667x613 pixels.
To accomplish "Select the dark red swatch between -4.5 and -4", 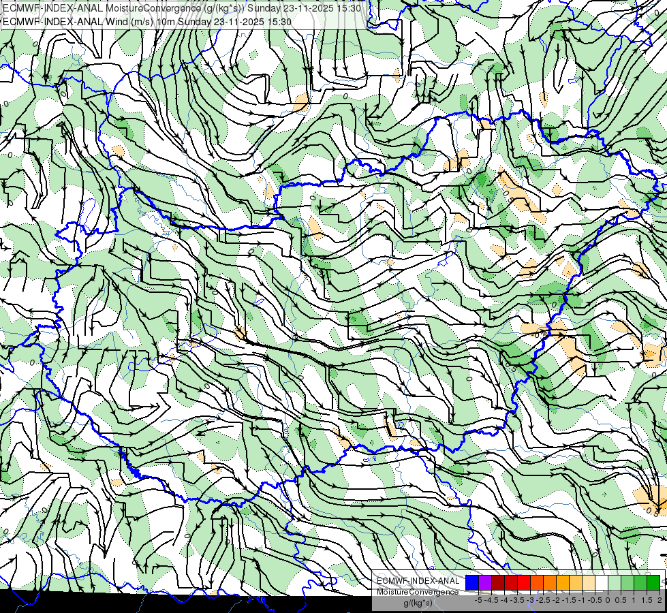I will tap(498, 583).
